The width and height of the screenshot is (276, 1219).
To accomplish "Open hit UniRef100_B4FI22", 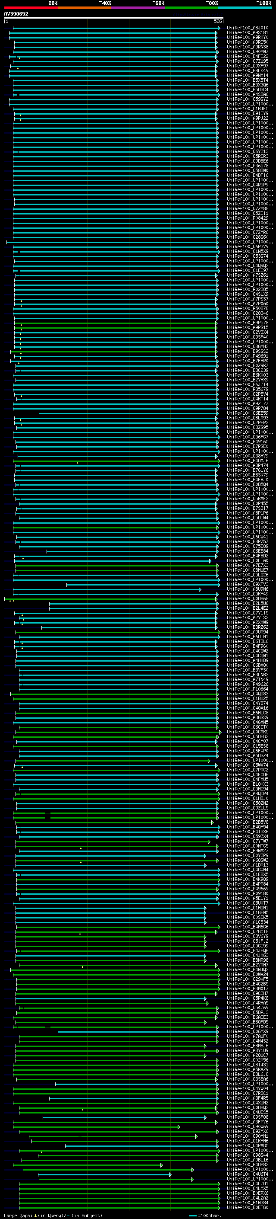I will coord(247,56).
